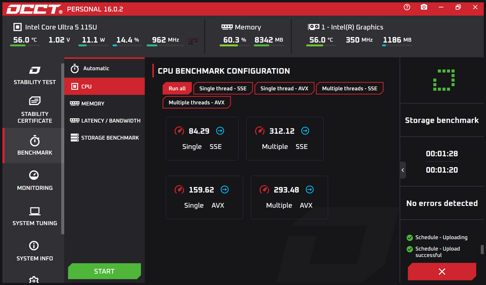Open the Stability Certificate section

pyautogui.click(x=34, y=110)
